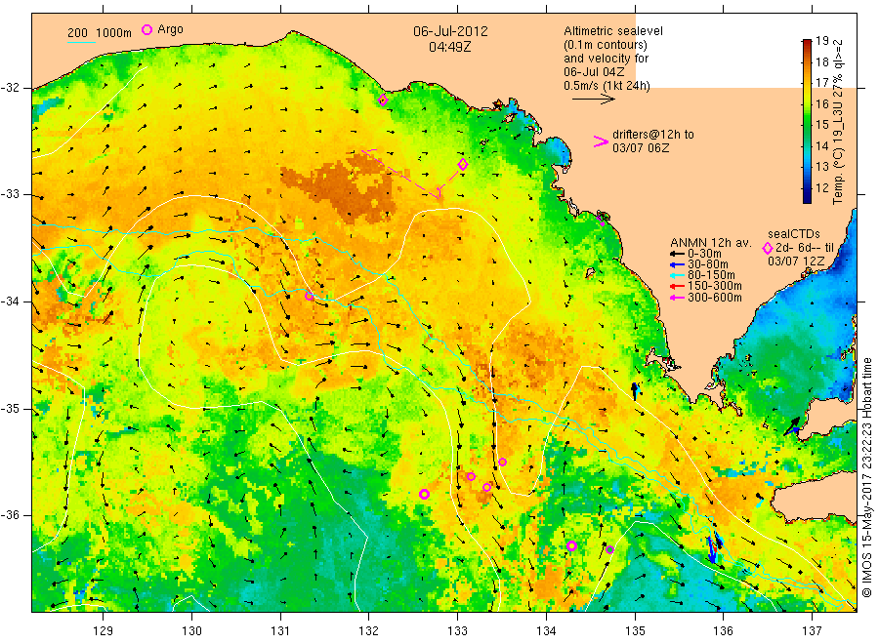Click the cyan 200m isobath legend line
The width and height of the screenshot is (879, 644).
pos(81,41)
